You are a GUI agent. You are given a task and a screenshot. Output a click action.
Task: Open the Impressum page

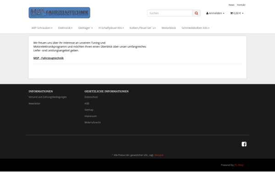tap(90, 116)
